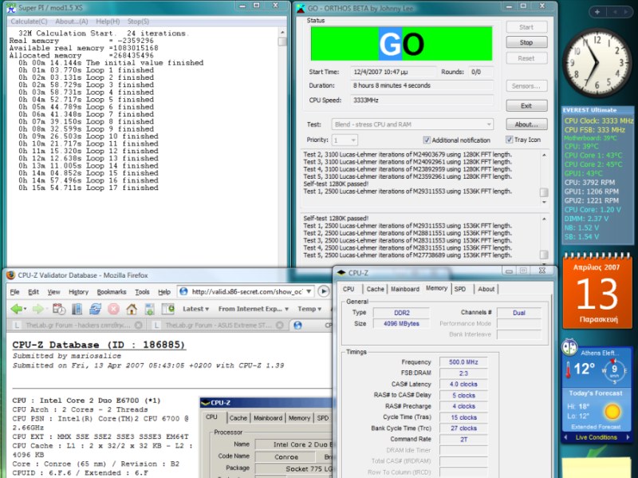This screenshot has height=478, width=638.
Task: Click Firefox red stop loading icon
Action: tap(113, 309)
